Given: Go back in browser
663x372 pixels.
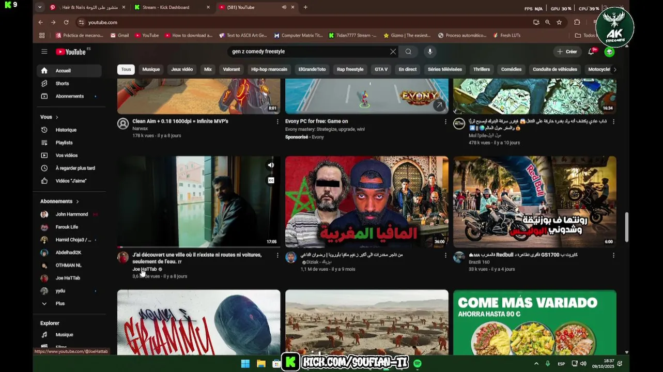Looking at the screenshot, I should click(40, 22).
